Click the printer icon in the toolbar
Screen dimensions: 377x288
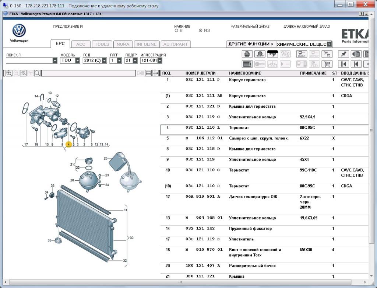click(247, 54)
